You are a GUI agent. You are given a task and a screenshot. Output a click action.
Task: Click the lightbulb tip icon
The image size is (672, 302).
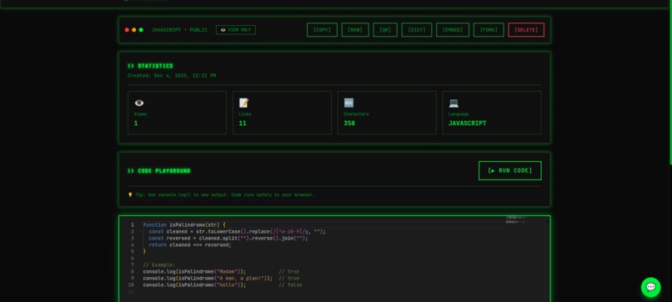point(130,194)
